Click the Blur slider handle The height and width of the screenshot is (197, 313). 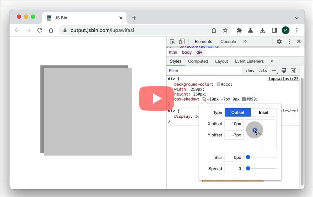point(248,157)
